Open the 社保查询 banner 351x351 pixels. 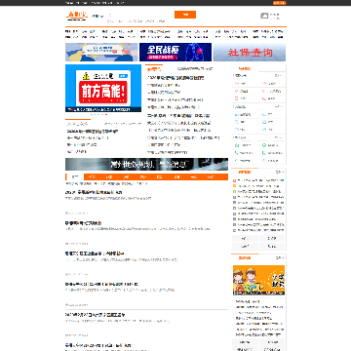250,52
